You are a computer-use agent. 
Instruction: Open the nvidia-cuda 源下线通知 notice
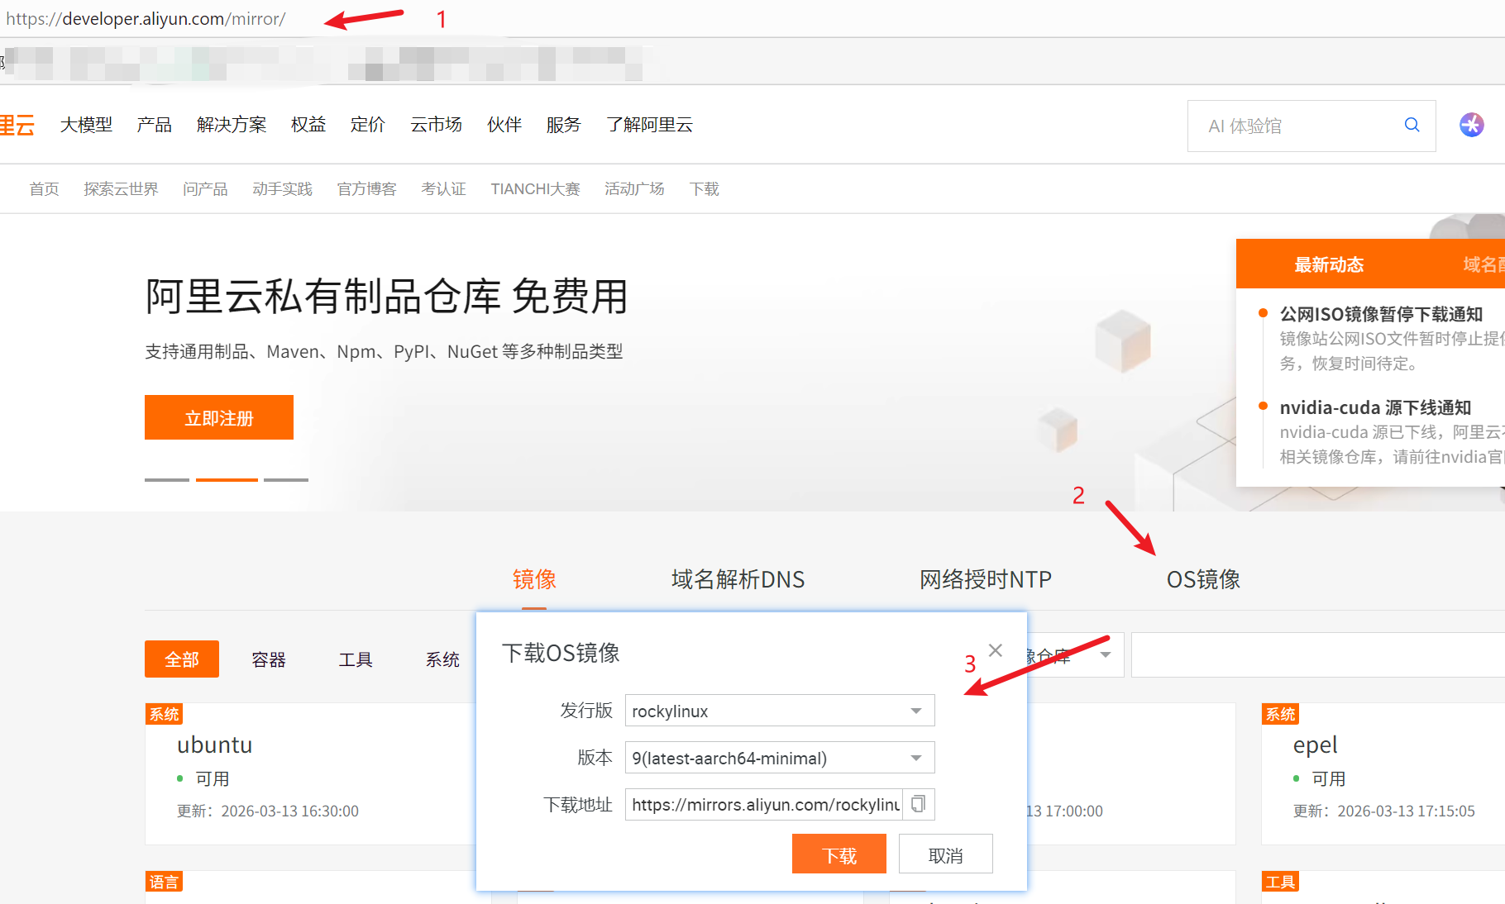click(1375, 407)
